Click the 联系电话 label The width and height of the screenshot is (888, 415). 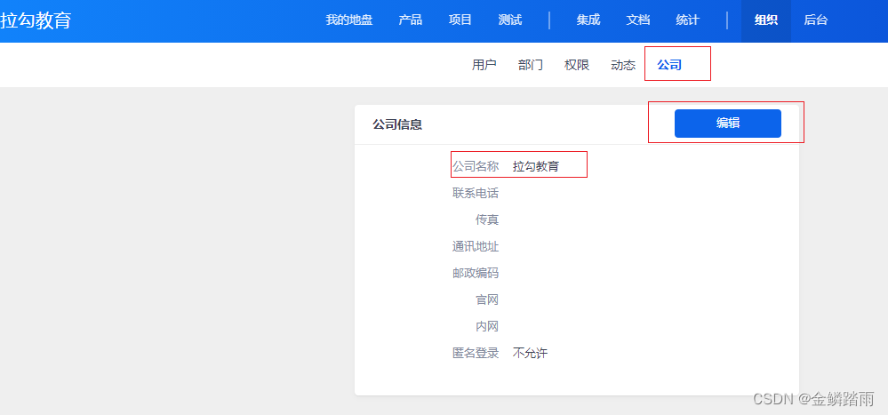[476, 193]
